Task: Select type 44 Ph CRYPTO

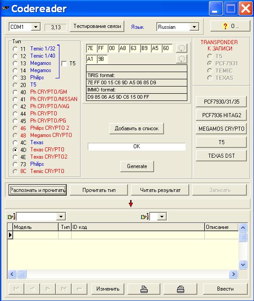Action: pyautogui.click(x=15, y=114)
